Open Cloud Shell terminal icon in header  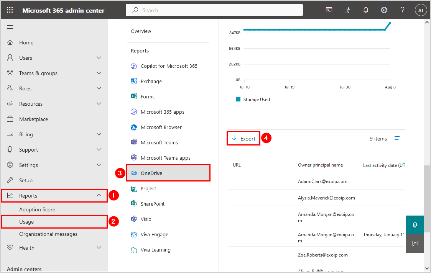coord(329,10)
